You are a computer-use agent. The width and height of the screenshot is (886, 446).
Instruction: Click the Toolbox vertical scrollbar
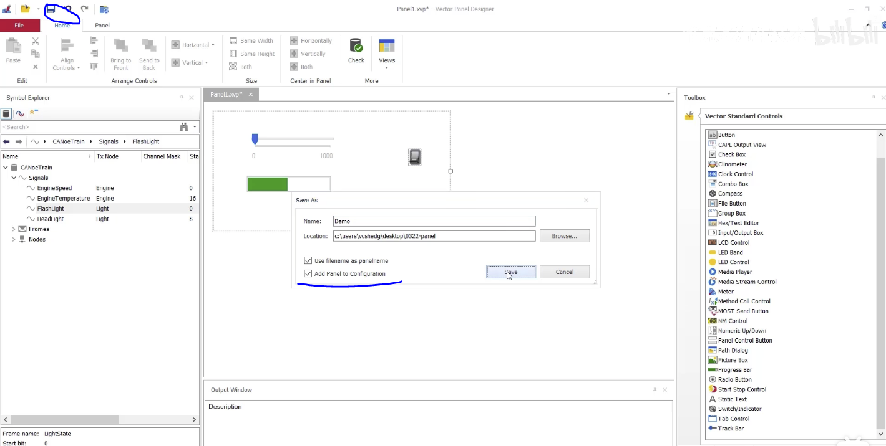click(x=881, y=283)
